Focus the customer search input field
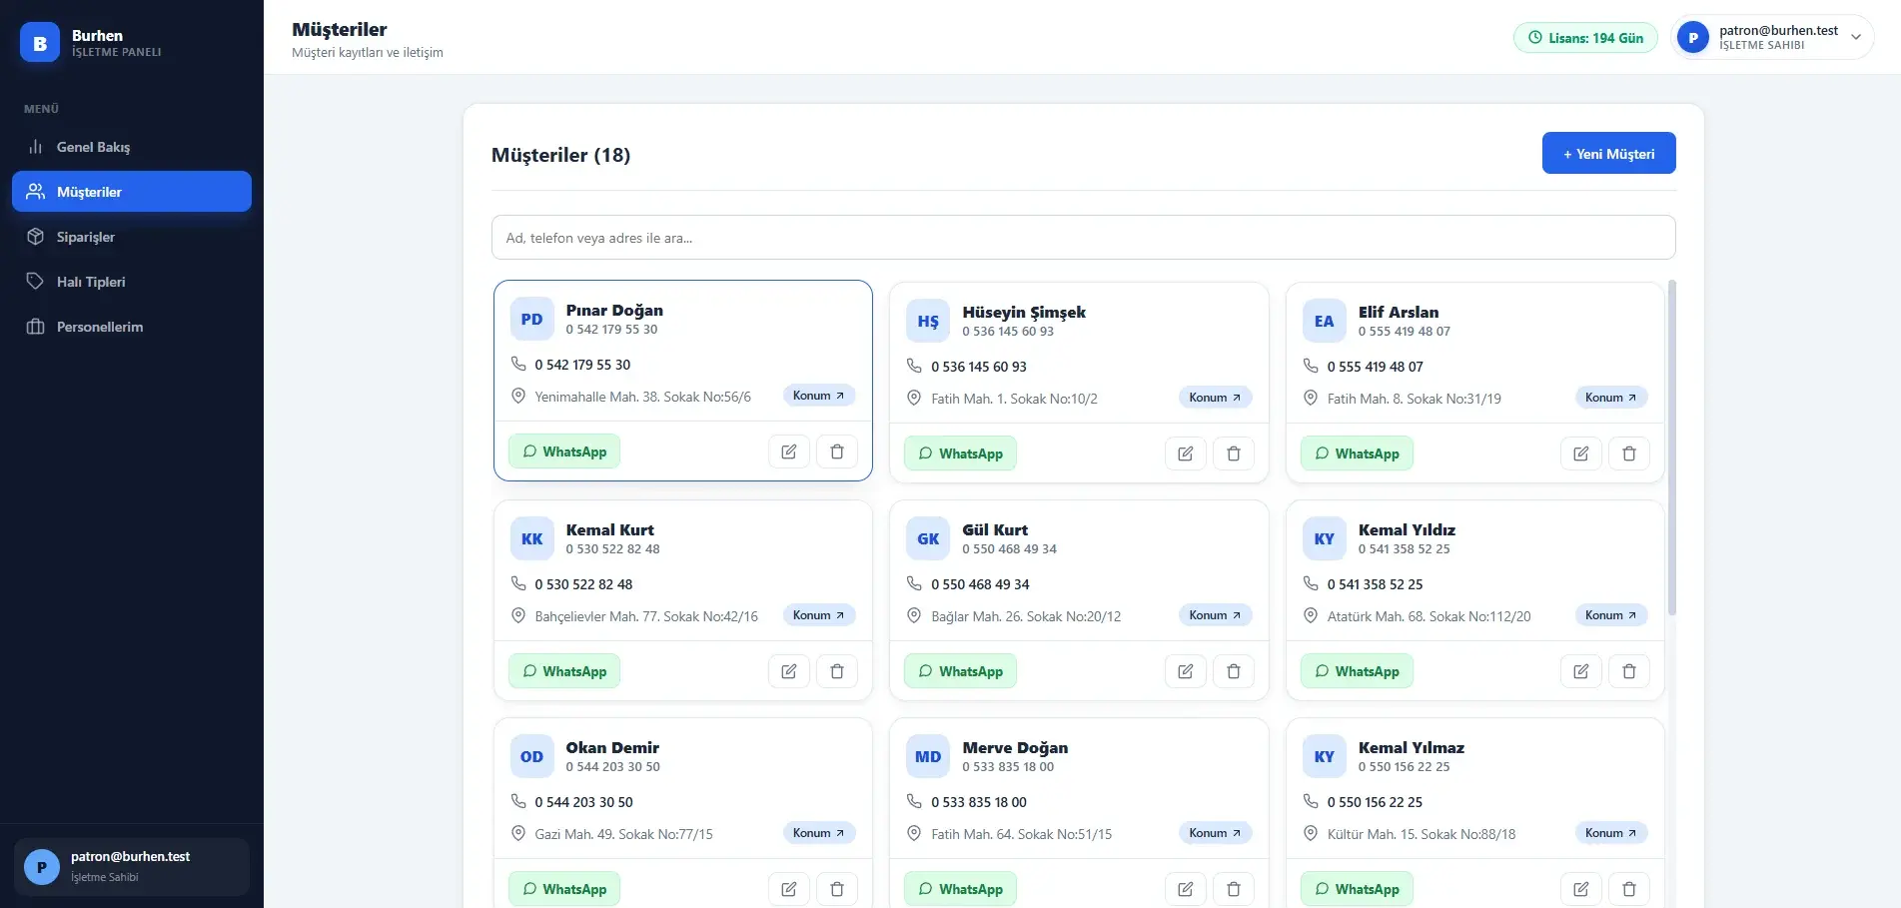Screen dimensions: 1901x908 [x=1083, y=238]
